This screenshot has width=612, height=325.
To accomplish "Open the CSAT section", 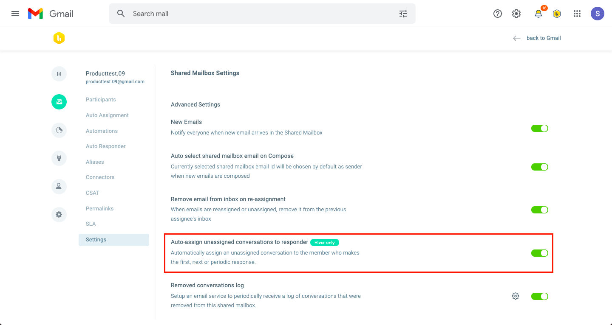I will click(x=92, y=193).
